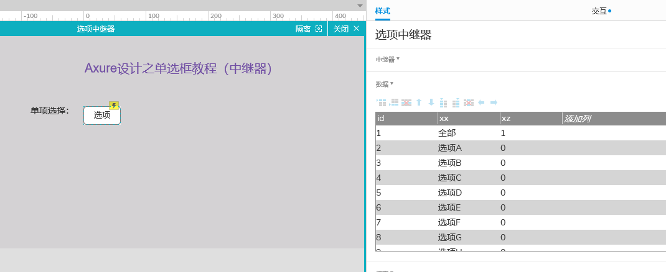Image resolution: width=666 pixels, height=272 pixels.
Task: Select the xz column header
Action: 531,119
